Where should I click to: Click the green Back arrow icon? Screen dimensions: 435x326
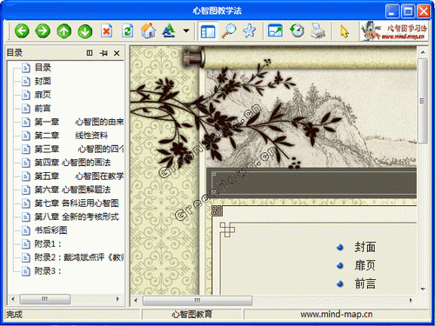click(22, 30)
